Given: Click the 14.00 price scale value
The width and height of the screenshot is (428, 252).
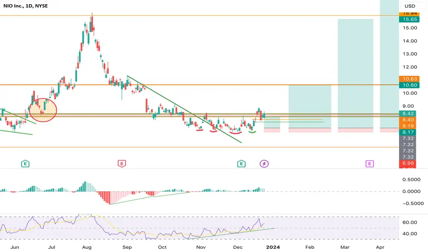Looking at the screenshot, I should pos(410,41).
